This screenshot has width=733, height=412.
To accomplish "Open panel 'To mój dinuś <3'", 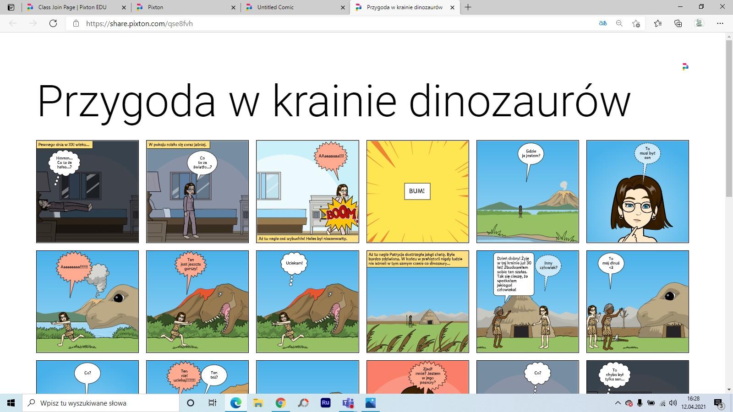I will pyautogui.click(x=638, y=301).
